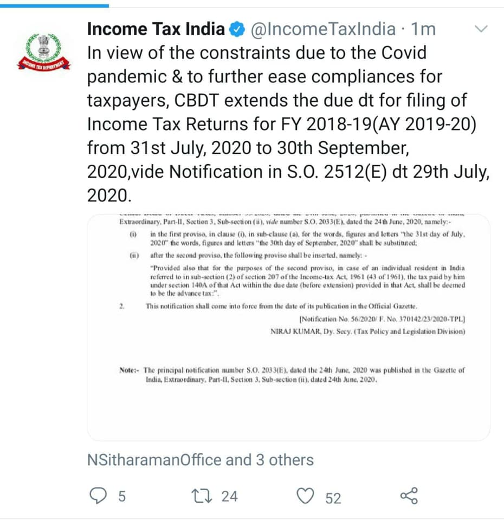Click the 1m timestamp
This screenshot has height=520, width=504.
pos(423,29)
